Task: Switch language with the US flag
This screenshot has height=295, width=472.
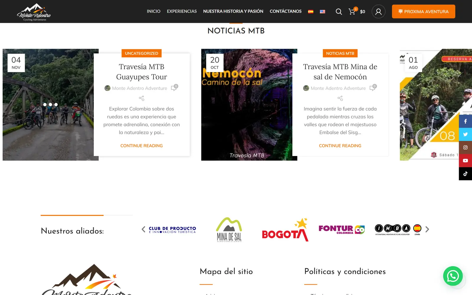Action: [x=322, y=12]
